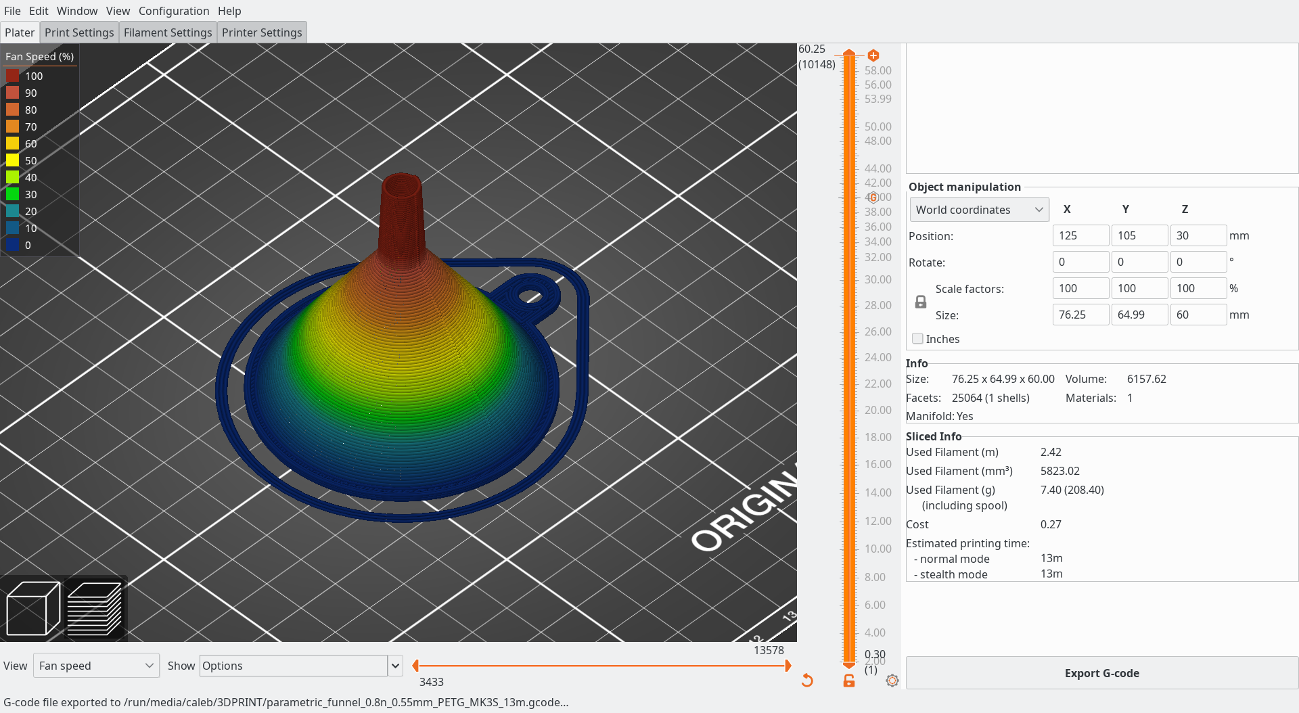Click the Show Options combo field
The width and height of the screenshot is (1299, 713).
294,666
